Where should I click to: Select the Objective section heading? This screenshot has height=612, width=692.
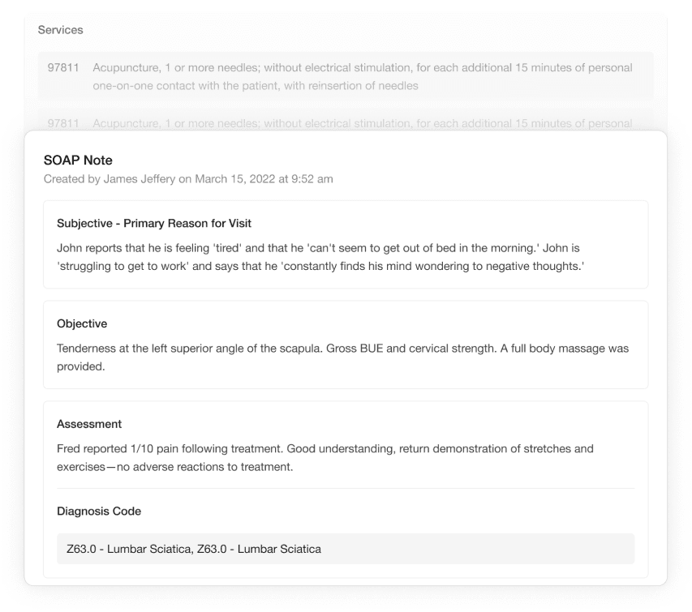(82, 323)
